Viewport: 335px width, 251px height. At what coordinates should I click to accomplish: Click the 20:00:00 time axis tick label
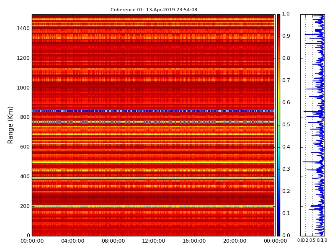(x=234, y=241)
